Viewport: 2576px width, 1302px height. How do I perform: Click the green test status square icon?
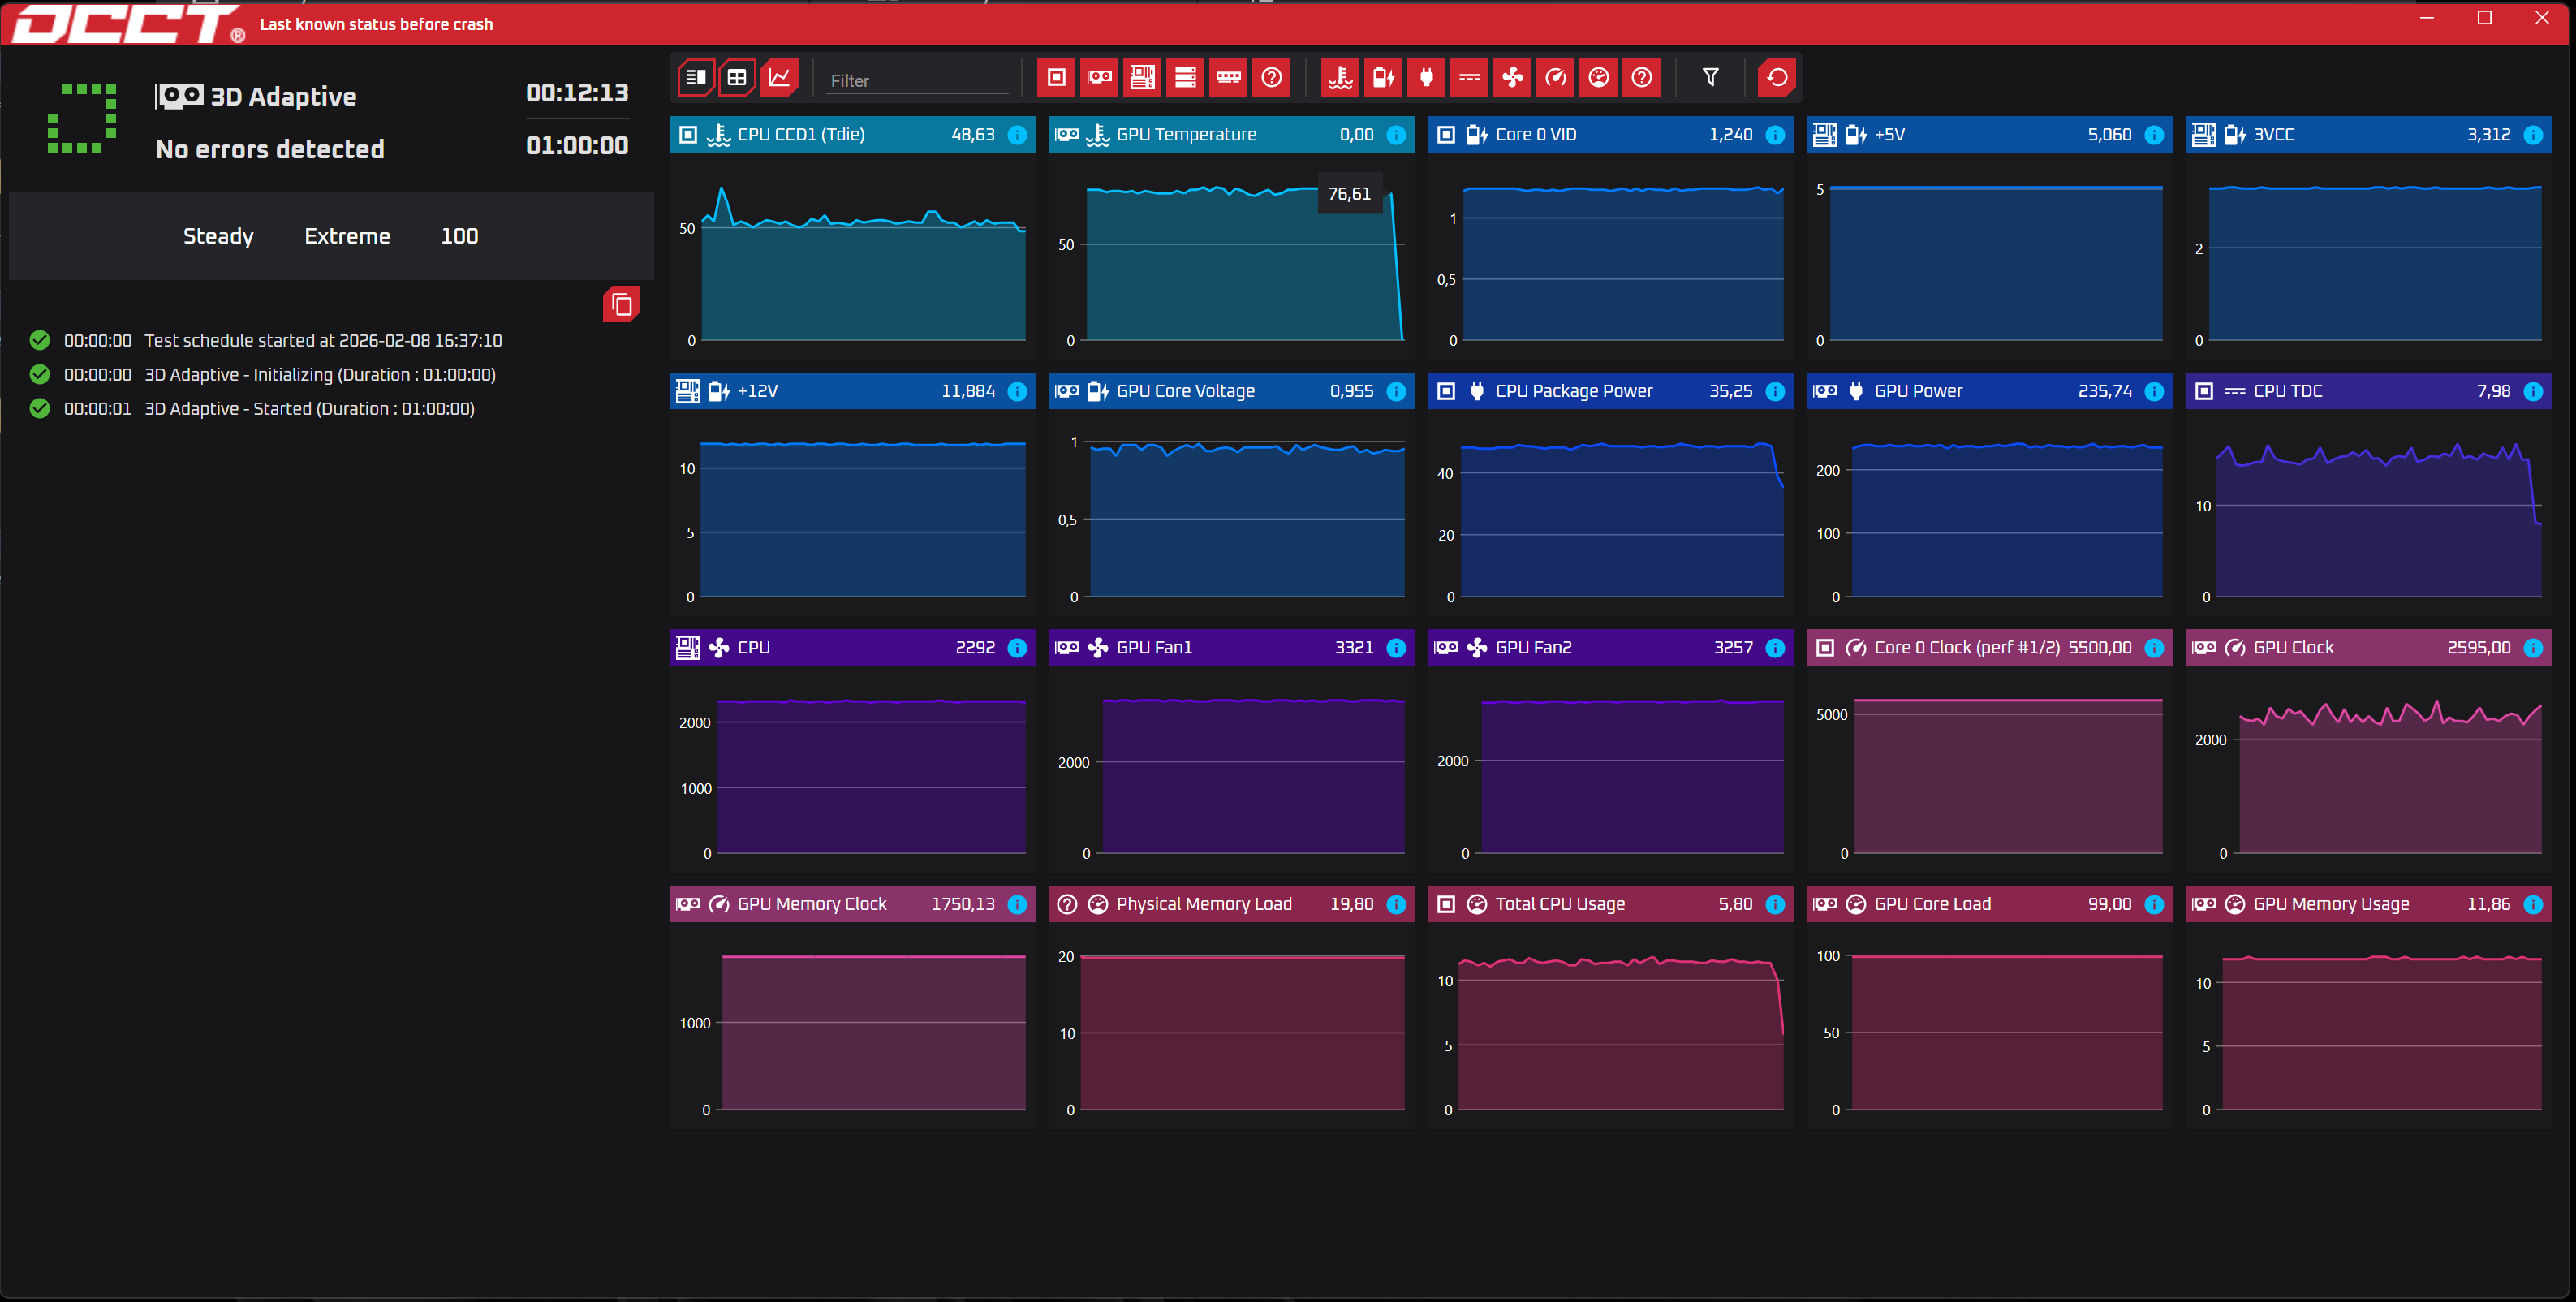coord(82,119)
